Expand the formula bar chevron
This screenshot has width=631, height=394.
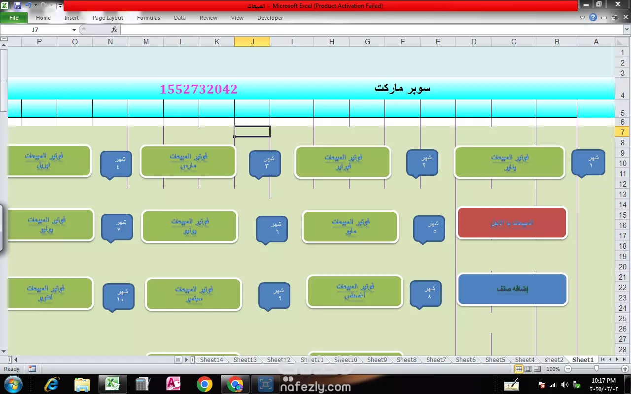(627, 30)
